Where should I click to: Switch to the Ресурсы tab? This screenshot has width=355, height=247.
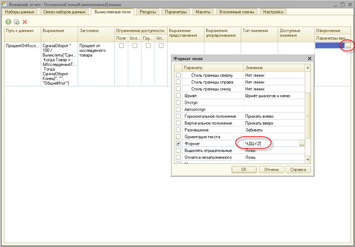tap(148, 12)
